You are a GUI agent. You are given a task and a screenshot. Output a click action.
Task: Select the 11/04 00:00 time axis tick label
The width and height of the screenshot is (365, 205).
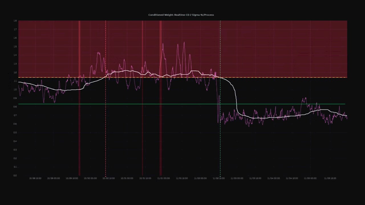tap(273, 178)
